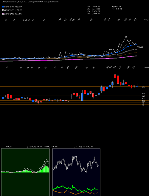
Task: Click the 'Pre L: 136.25' low value
Action: click(x=94, y=11)
